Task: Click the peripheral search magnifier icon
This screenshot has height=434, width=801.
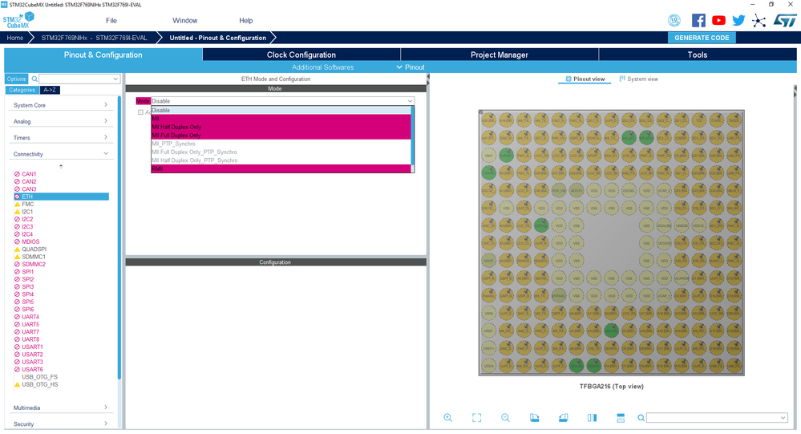Action: 34,79
